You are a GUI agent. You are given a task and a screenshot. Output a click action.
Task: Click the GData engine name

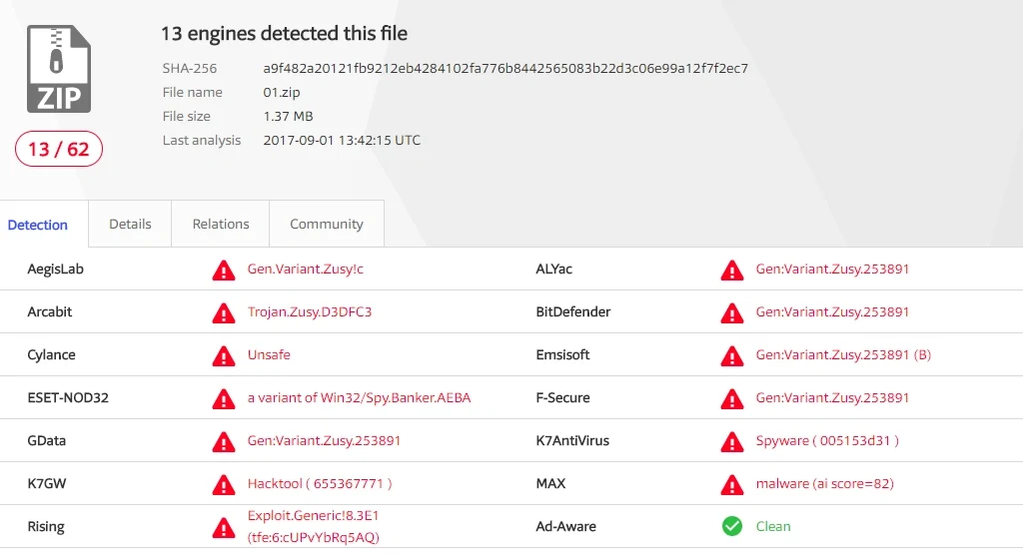pyautogui.click(x=46, y=440)
